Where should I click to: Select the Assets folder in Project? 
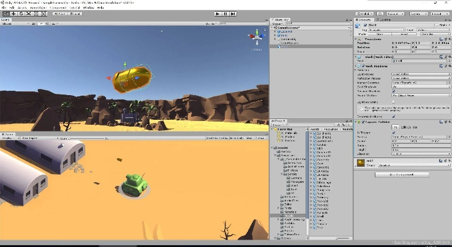pos(283,148)
